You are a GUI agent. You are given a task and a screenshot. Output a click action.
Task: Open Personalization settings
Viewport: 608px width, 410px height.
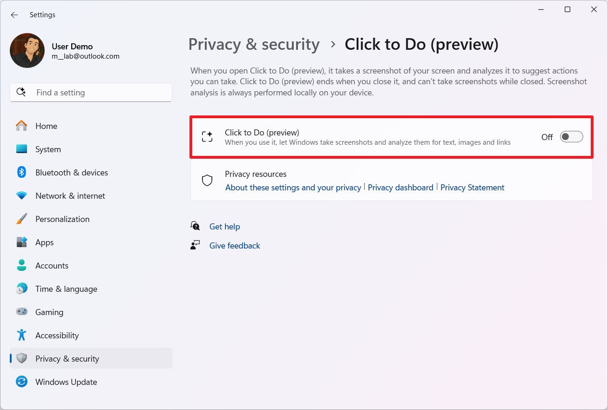pos(62,219)
